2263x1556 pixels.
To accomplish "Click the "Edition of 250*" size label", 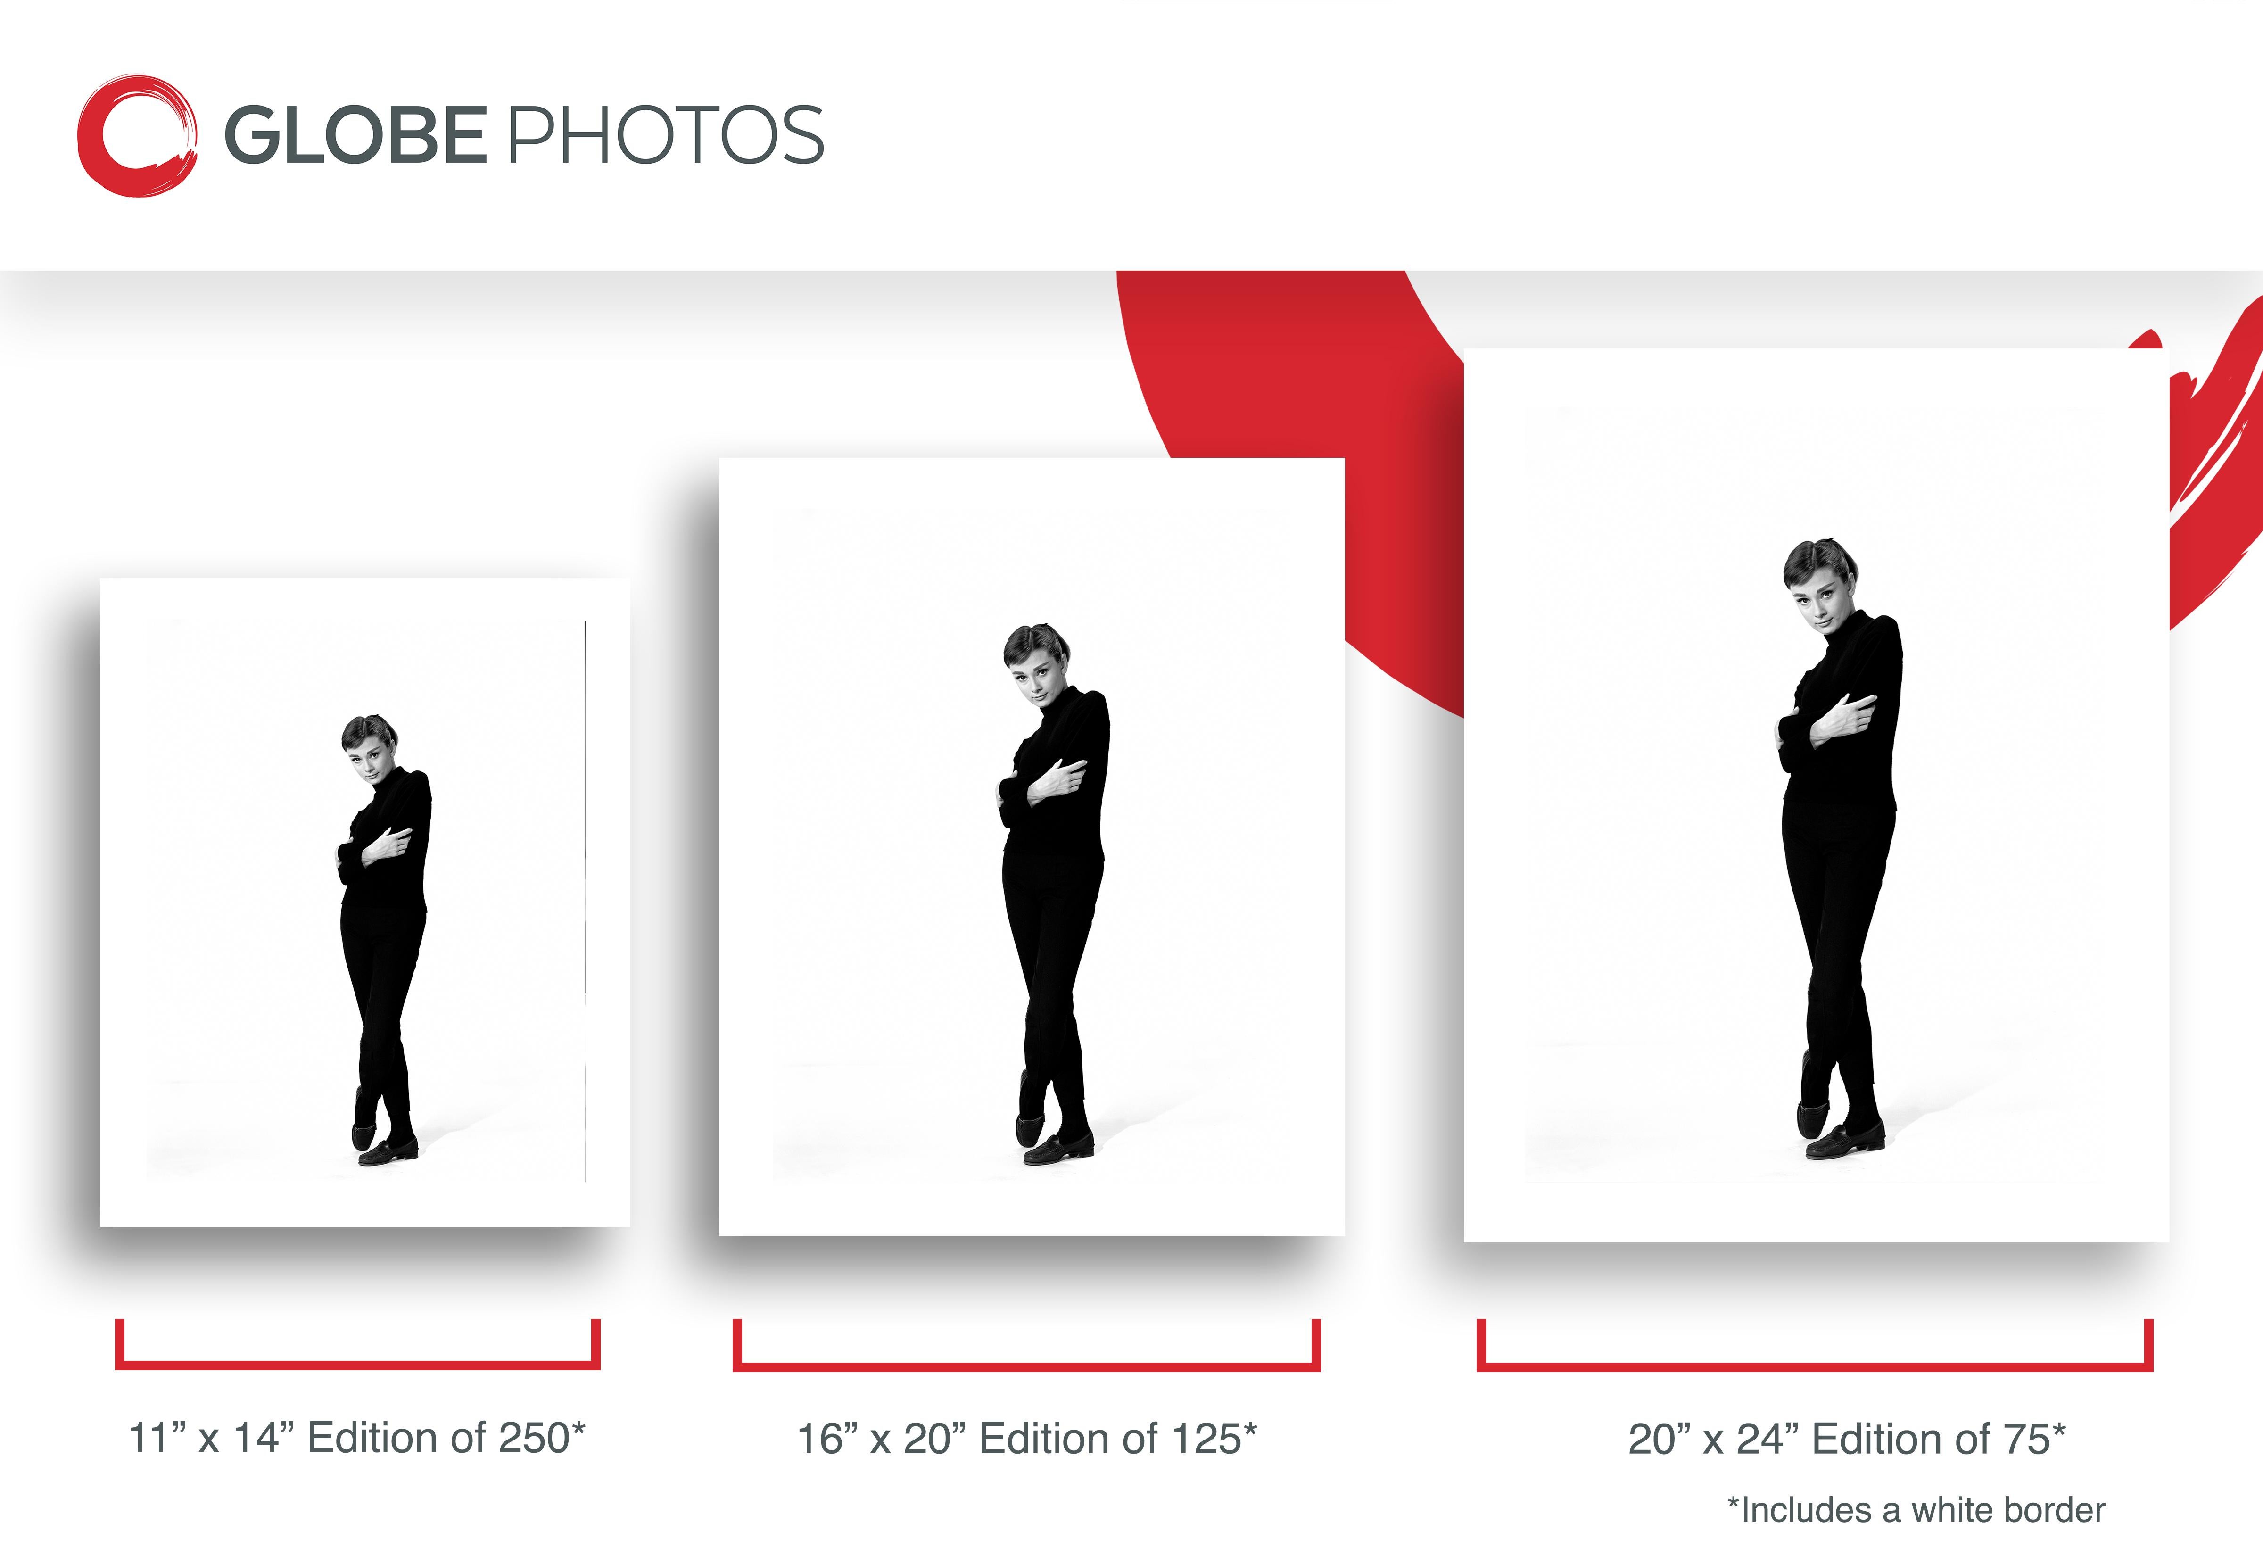I will 357,1438.
